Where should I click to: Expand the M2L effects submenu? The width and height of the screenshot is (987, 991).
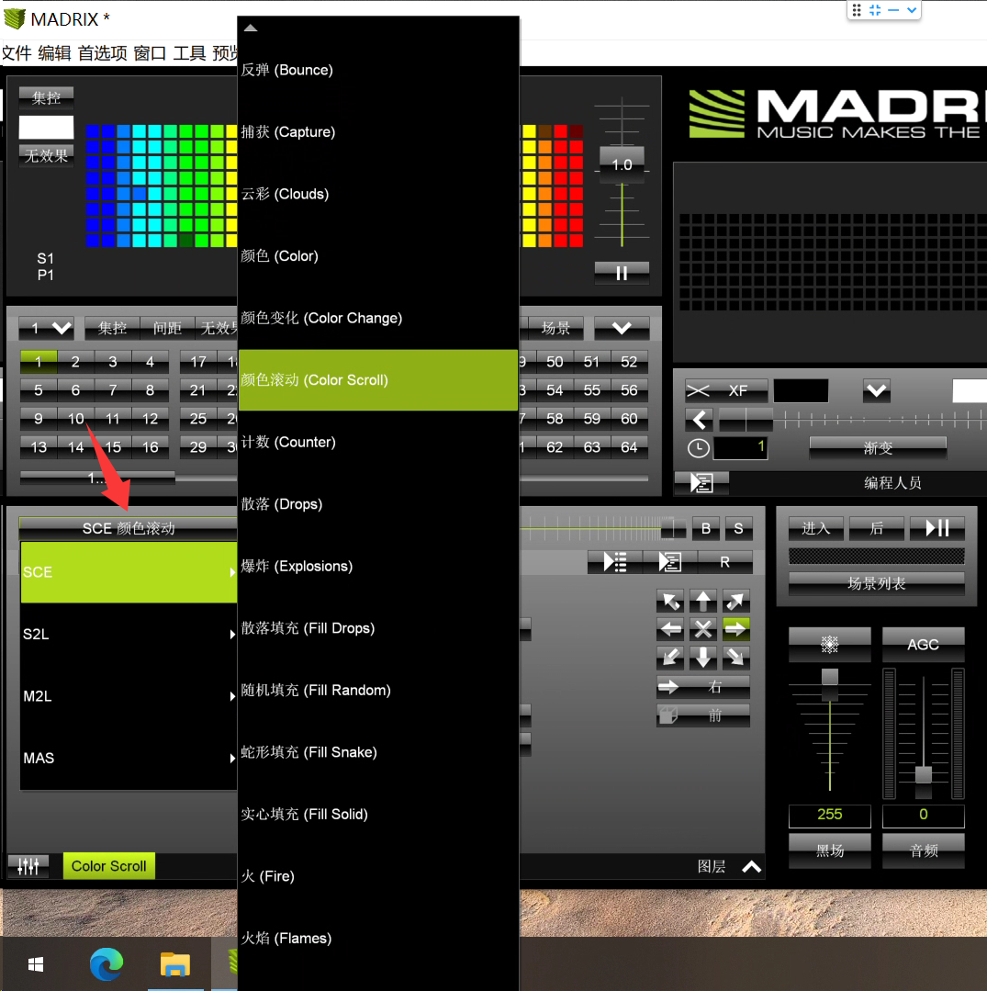(x=129, y=696)
